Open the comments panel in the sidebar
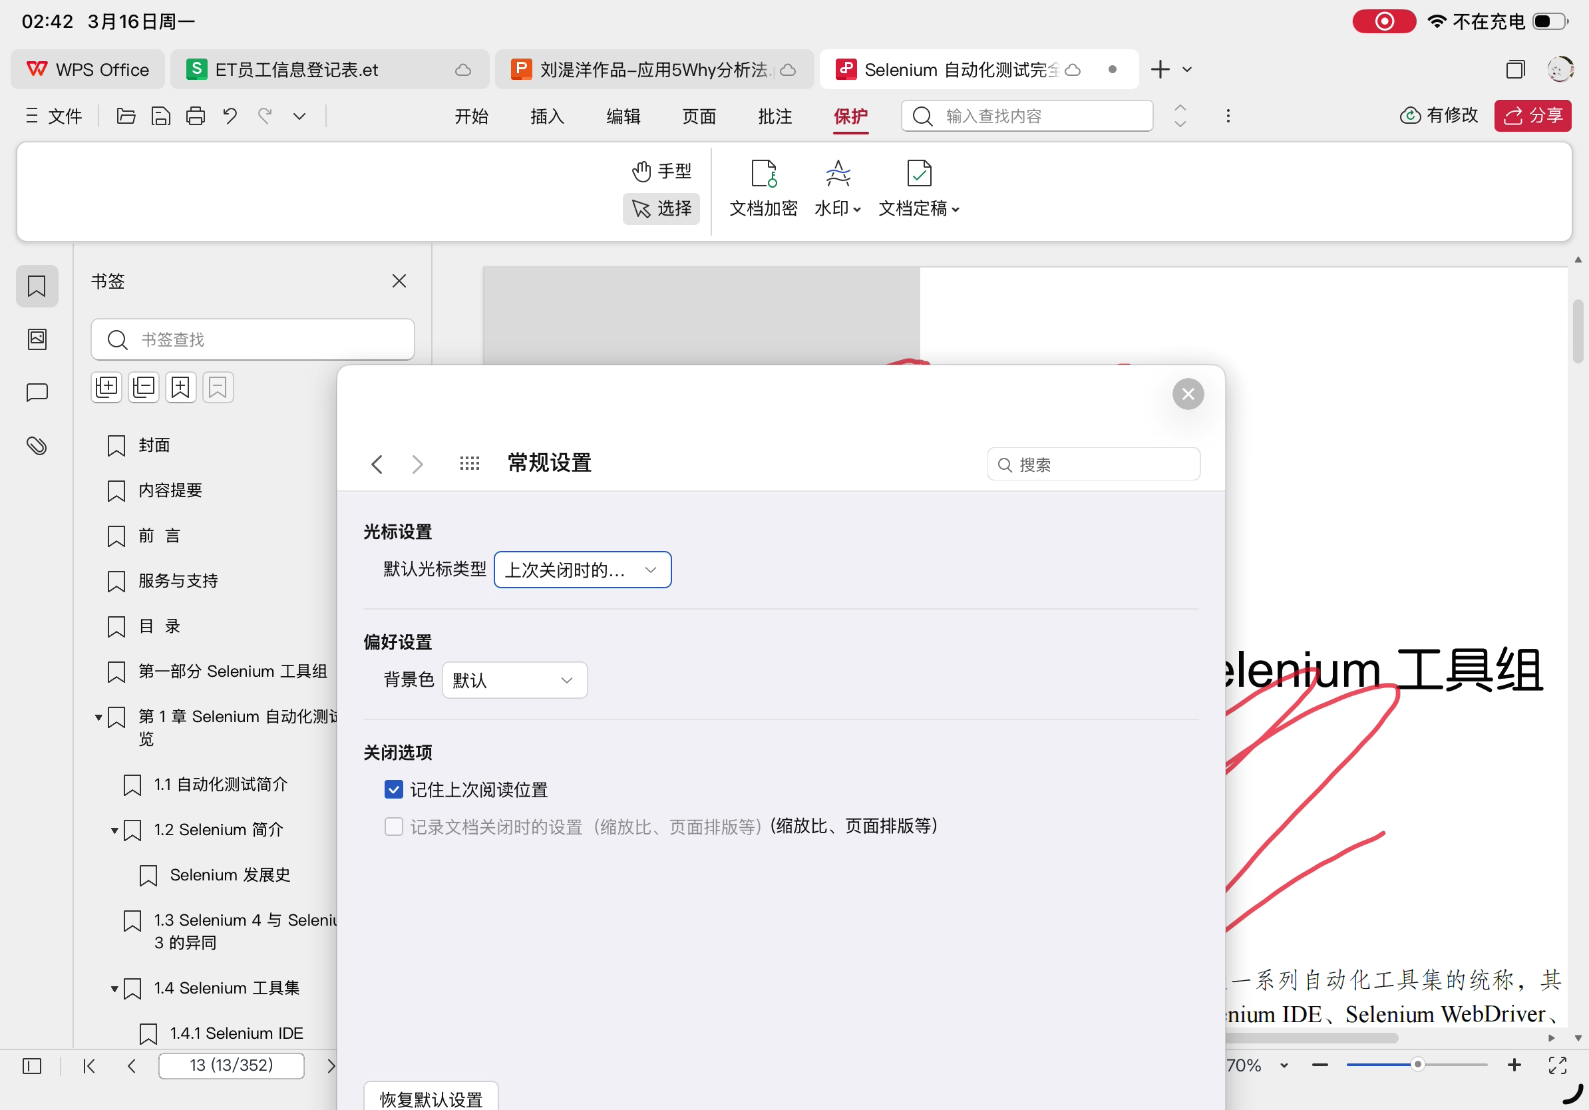 37,393
